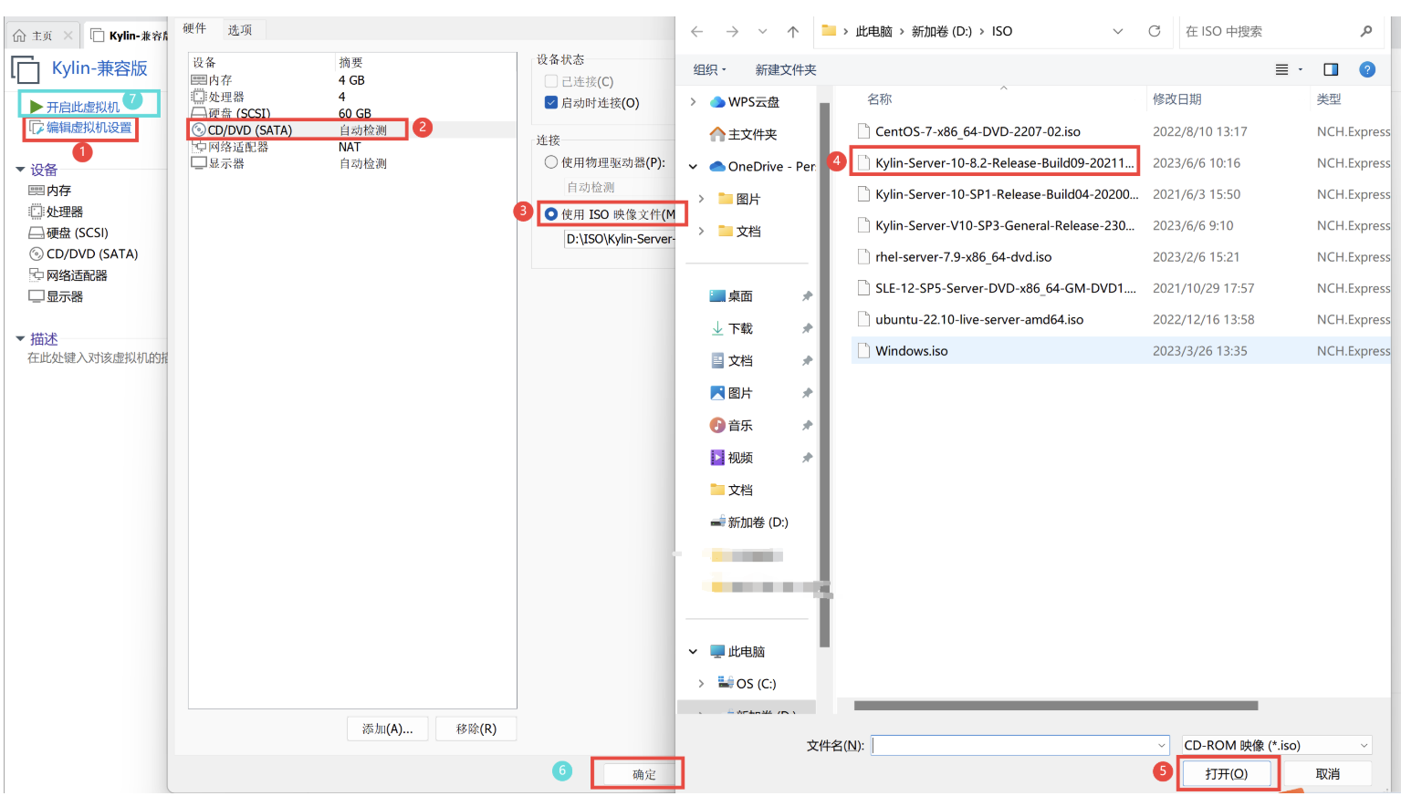This screenshot has height=796, width=1401.
Task: Open 组织 menu
Action: (x=709, y=69)
